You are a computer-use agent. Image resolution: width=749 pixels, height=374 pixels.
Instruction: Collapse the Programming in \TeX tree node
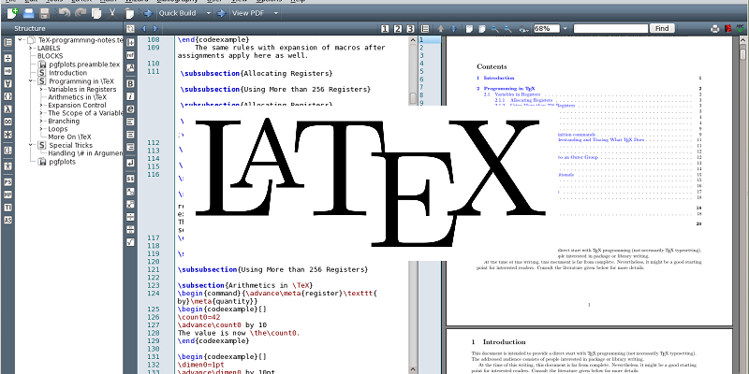coord(30,81)
